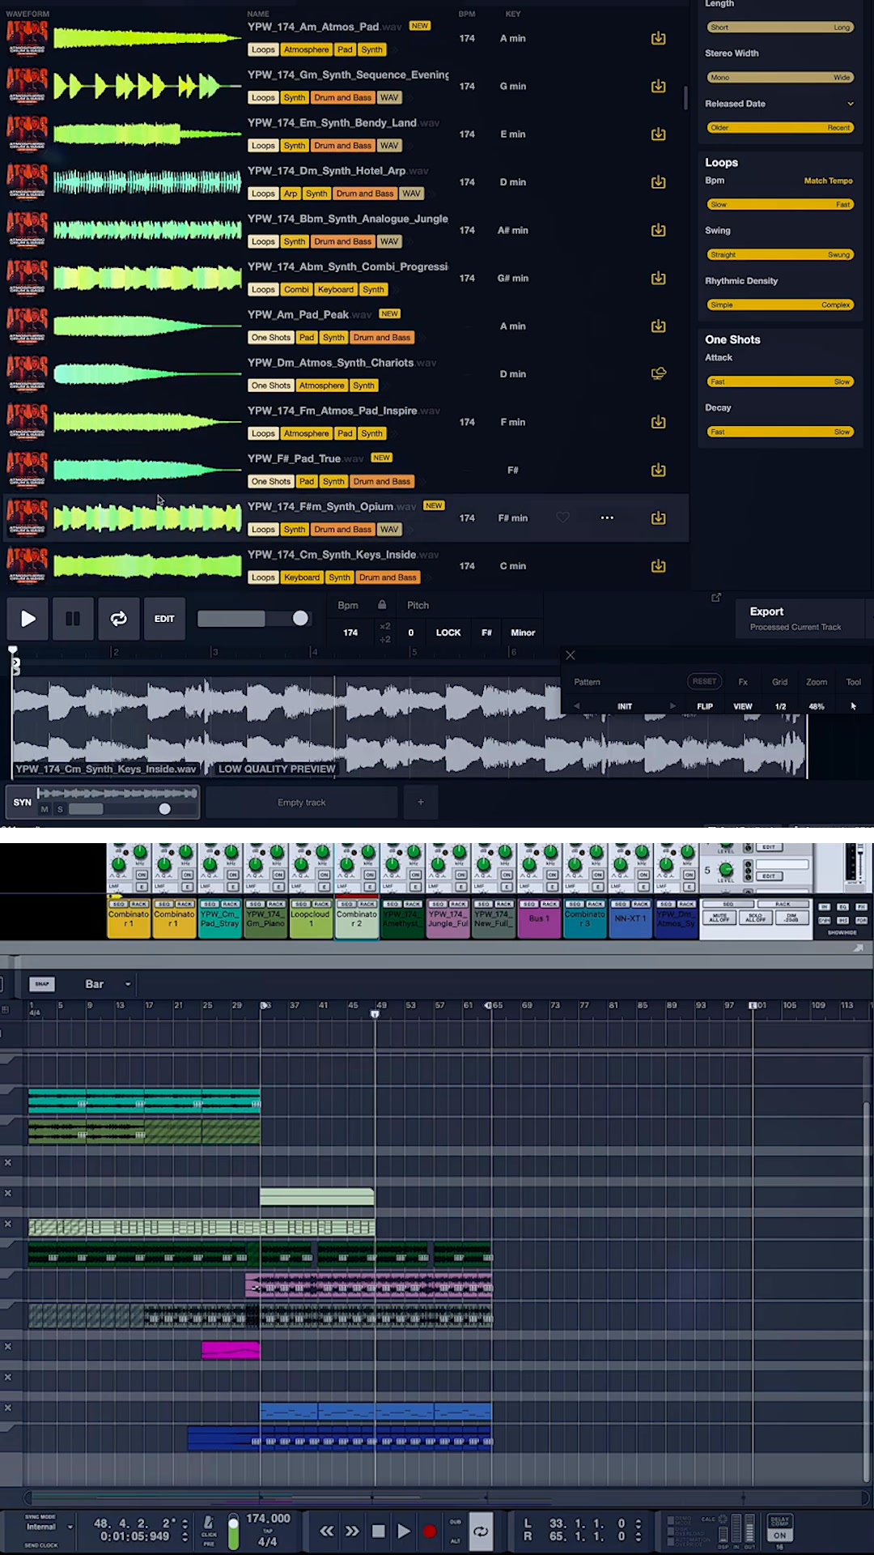Add a new track with plus icon
The height and width of the screenshot is (1555, 874).
pyautogui.click(x=420, y=803)
